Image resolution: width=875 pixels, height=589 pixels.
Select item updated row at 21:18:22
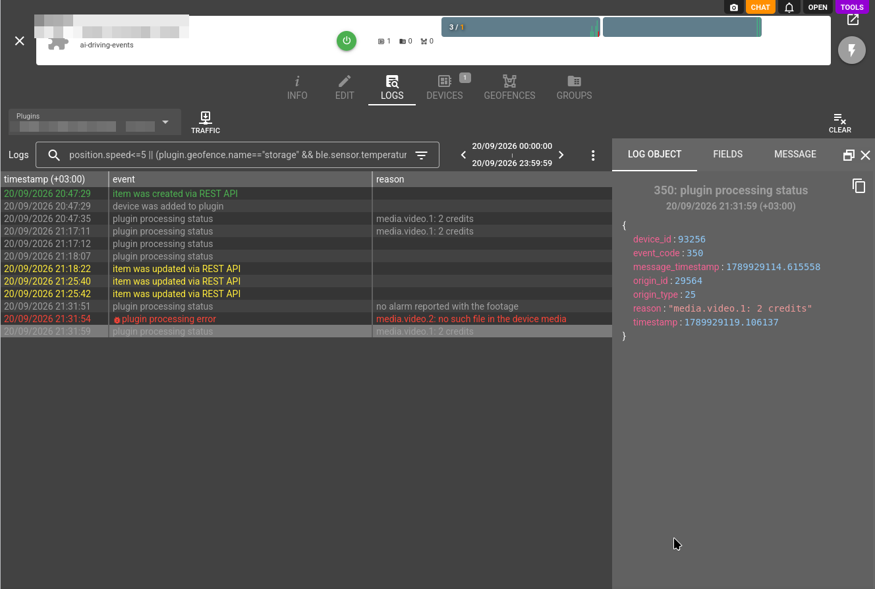pyautogui.click(x=306, y=269)
